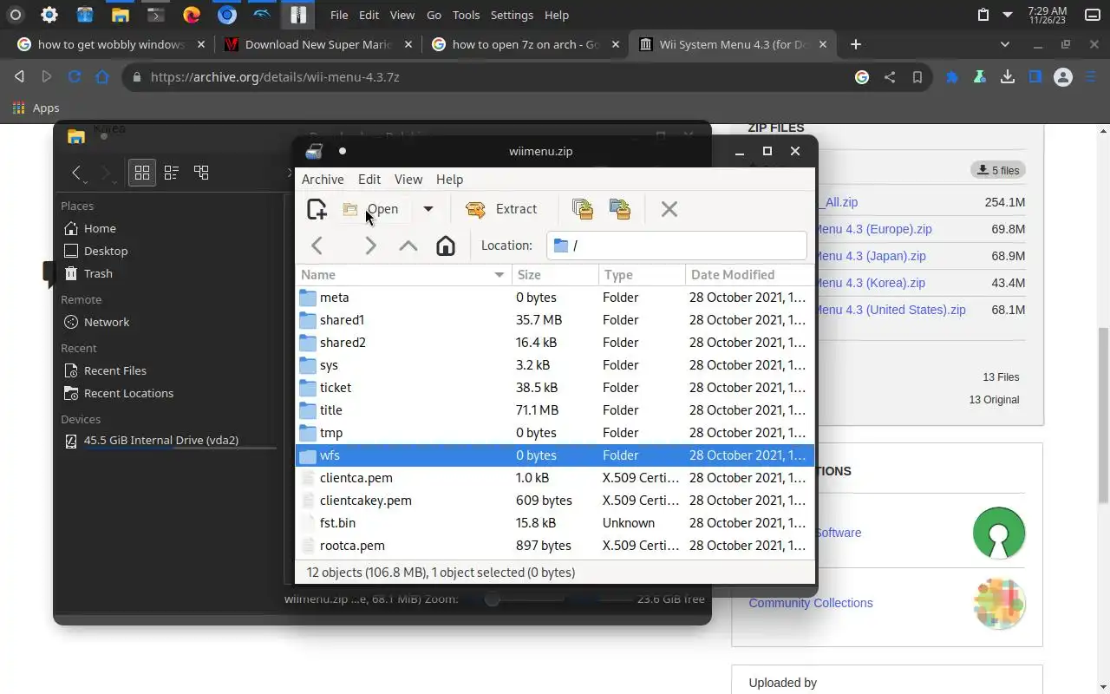Add a folder to the archive
The width and height of the screenshot is (1110, 694).
click(620, 209)
